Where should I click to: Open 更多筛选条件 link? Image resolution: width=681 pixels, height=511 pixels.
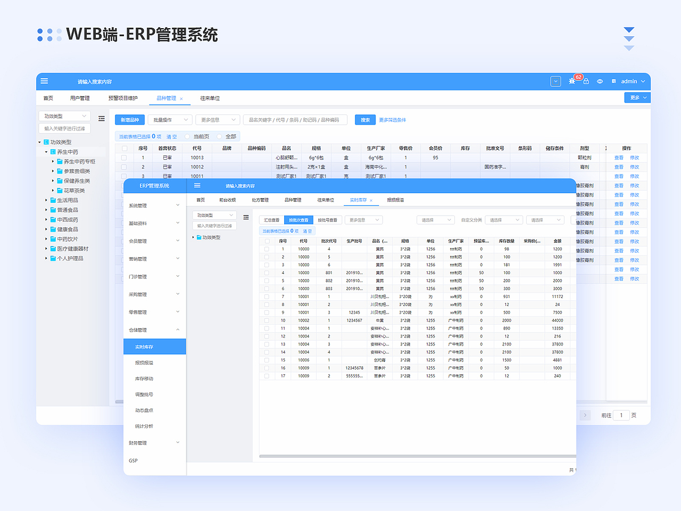click(393, 120)
